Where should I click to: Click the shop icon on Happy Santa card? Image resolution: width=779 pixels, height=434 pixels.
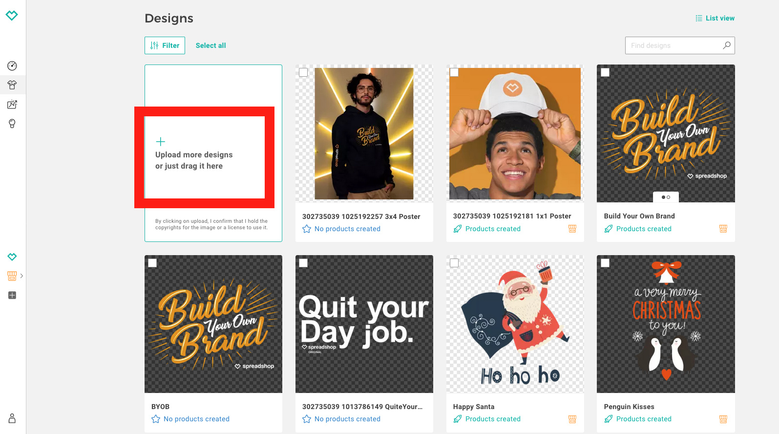pos(572,419)
